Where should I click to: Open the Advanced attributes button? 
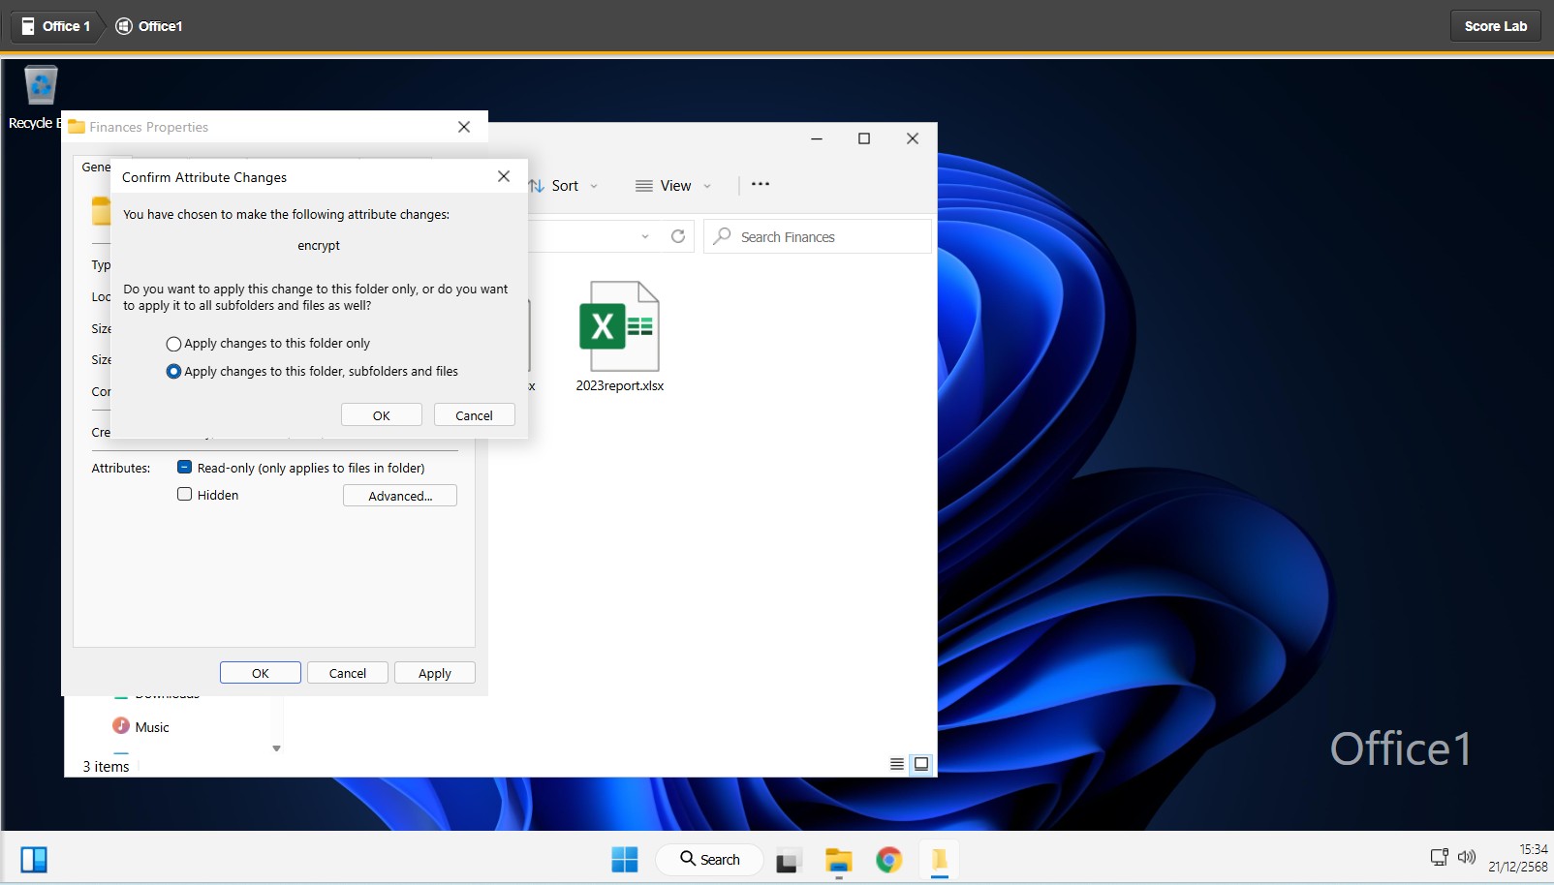tap(400, 496)
